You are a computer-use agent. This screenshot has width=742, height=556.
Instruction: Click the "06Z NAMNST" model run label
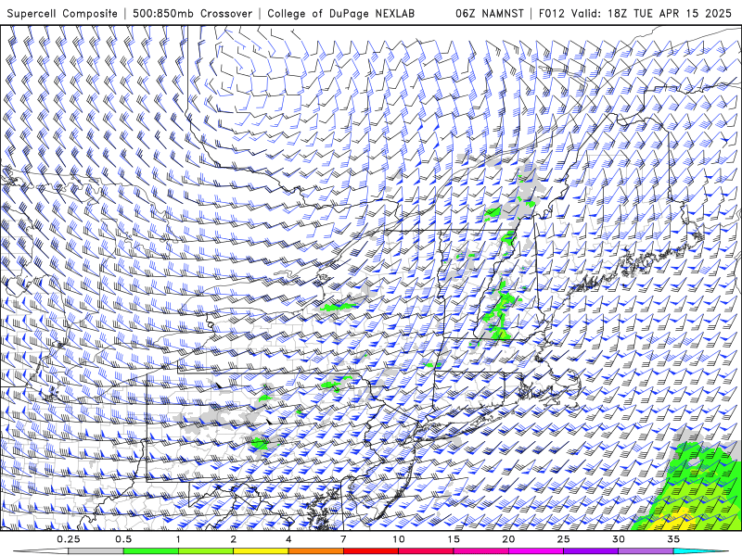click(490, 13)
